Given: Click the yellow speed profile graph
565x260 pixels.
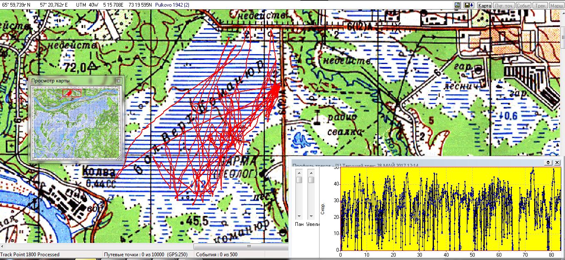Looking at the screenshot, I should tap(447, 208).
